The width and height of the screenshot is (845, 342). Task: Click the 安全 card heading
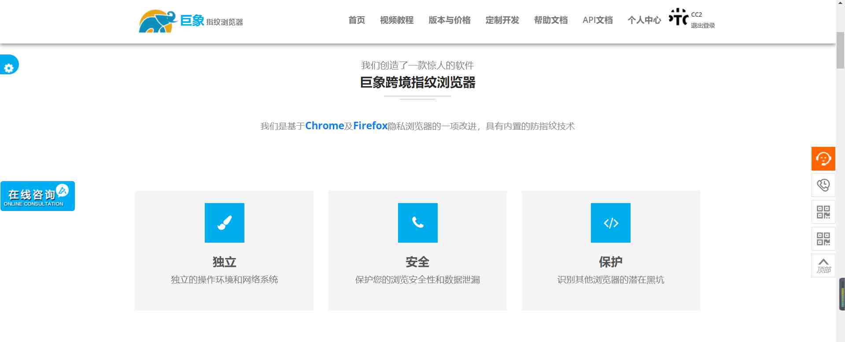tap(417, 262)
